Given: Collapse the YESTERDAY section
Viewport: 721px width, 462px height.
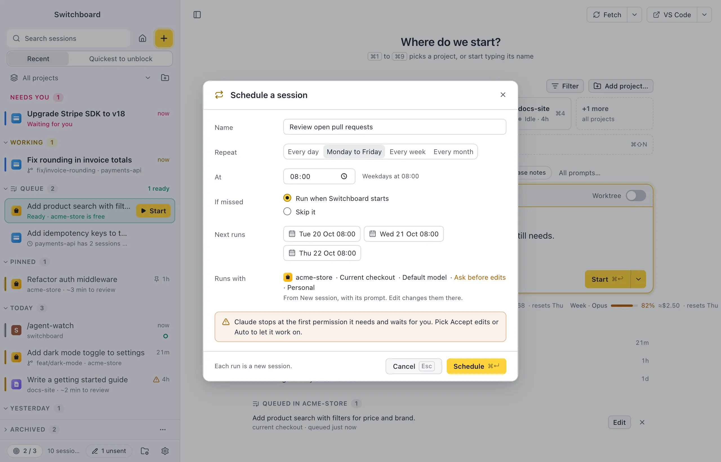Looking at the screenshot, I should (x=6, y=408).
